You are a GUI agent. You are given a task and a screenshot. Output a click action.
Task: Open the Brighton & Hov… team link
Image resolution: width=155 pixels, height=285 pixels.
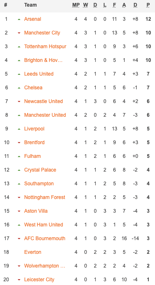coord(44,60)
